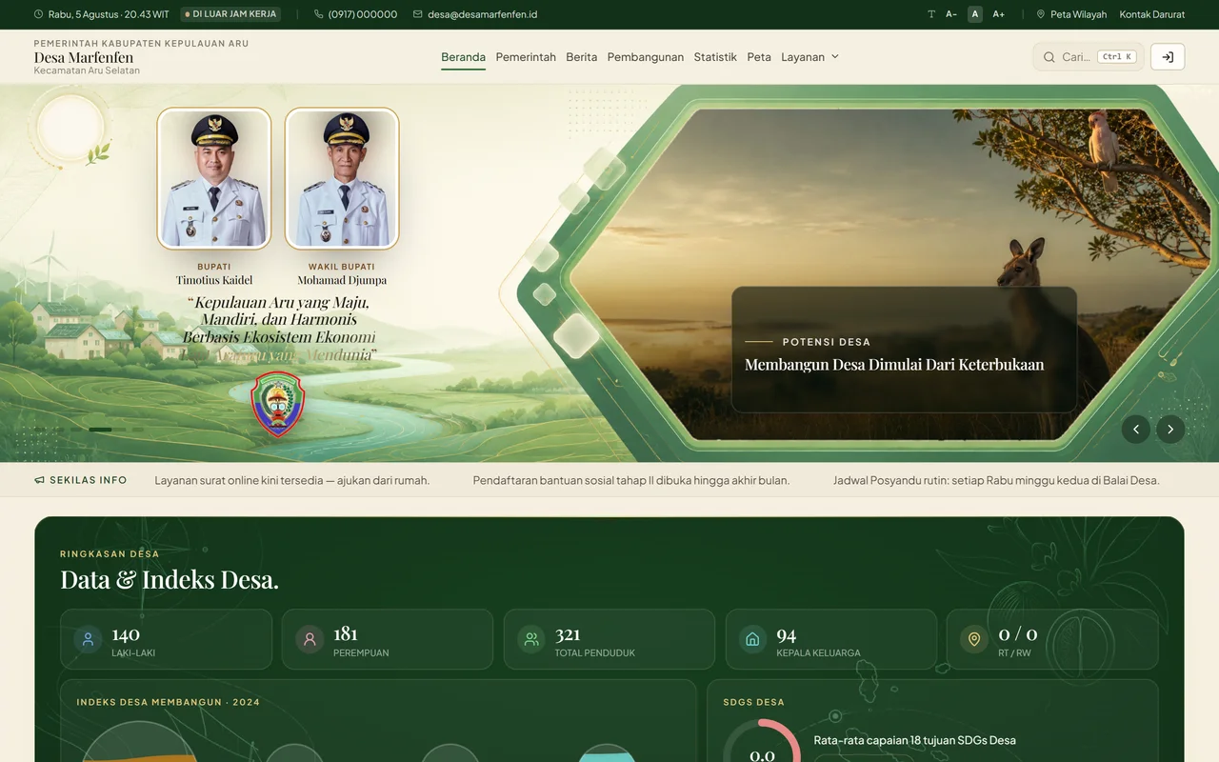Go to next hero slide
1219x762 pixels.
tap(1171, 430)
